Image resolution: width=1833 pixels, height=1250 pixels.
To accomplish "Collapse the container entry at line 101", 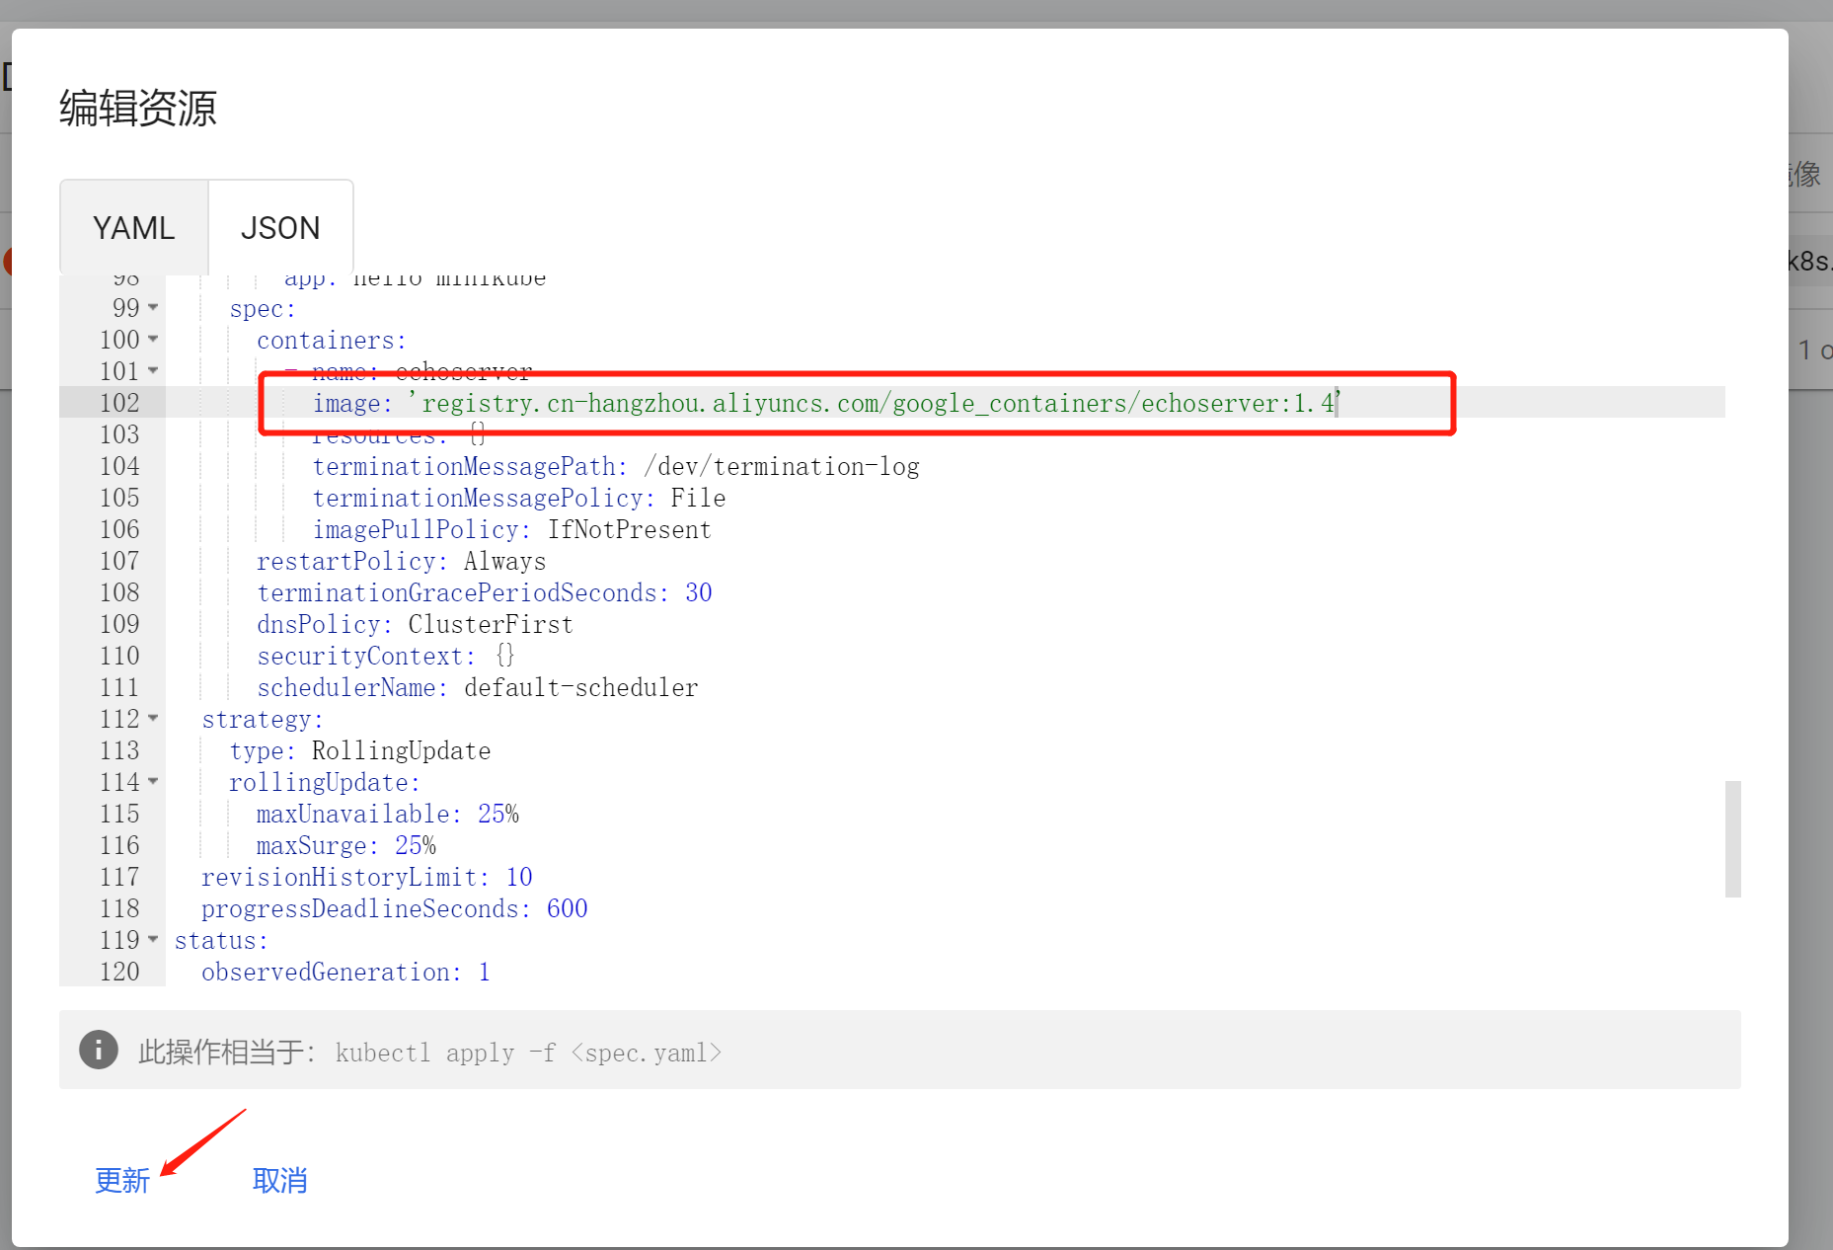I will click(x=153, y=370).
